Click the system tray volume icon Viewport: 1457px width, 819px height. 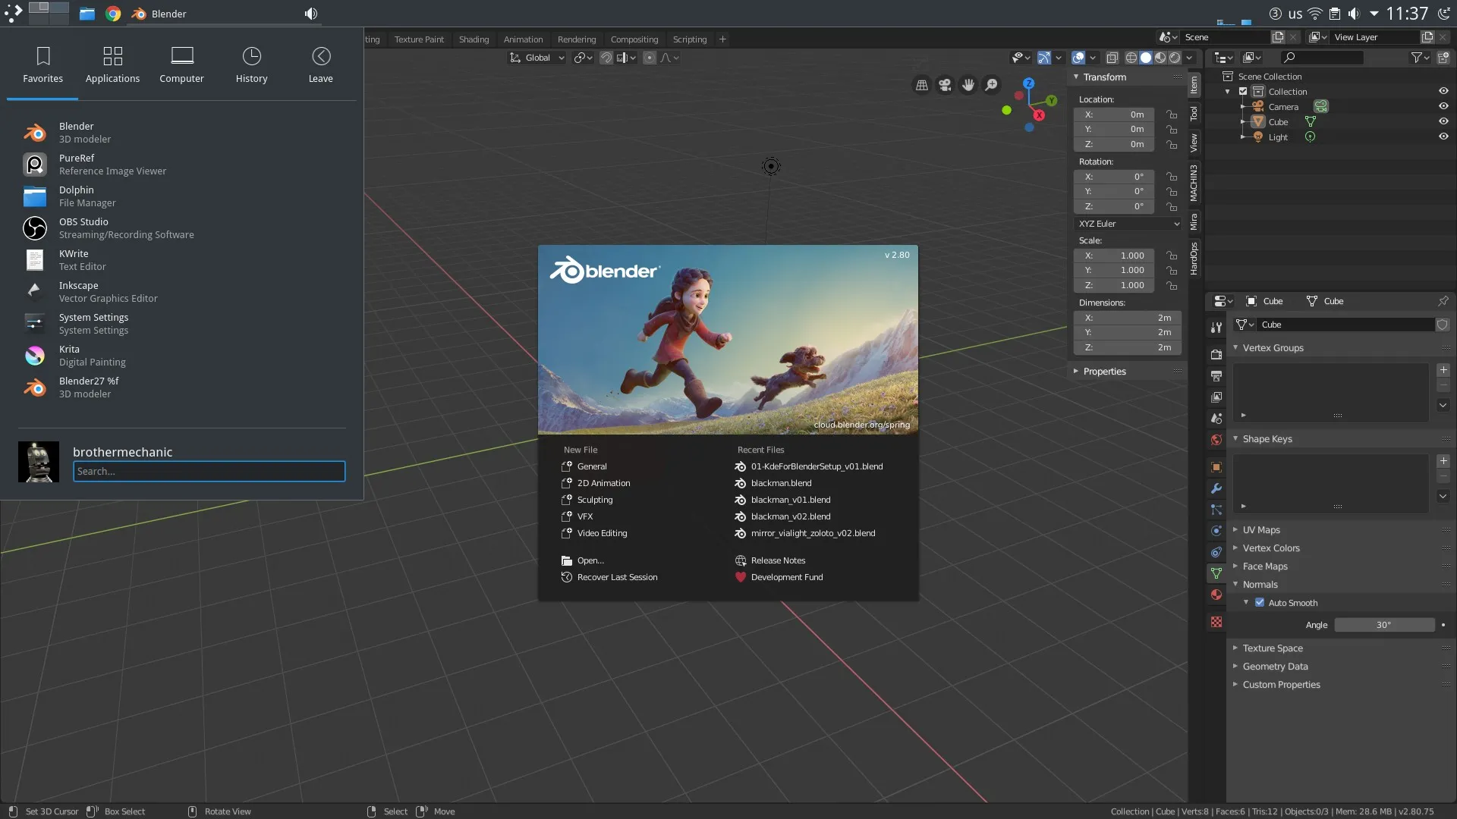pos(1354,14)
